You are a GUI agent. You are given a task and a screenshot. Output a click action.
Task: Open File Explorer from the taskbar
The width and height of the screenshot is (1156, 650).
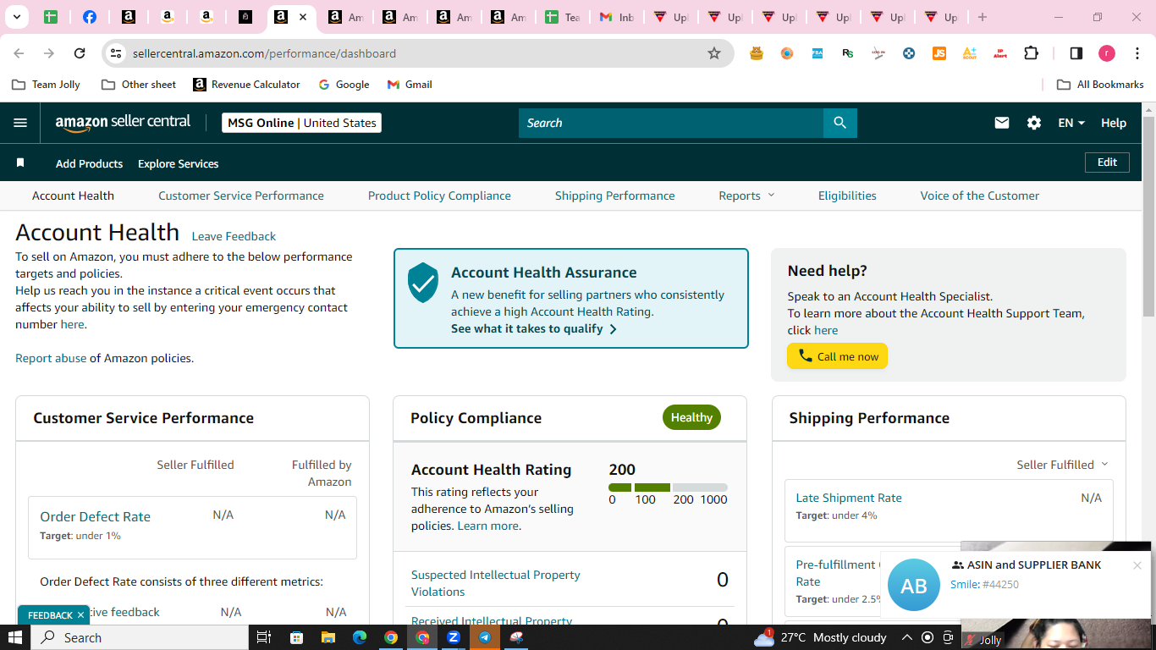pos(328,637)
